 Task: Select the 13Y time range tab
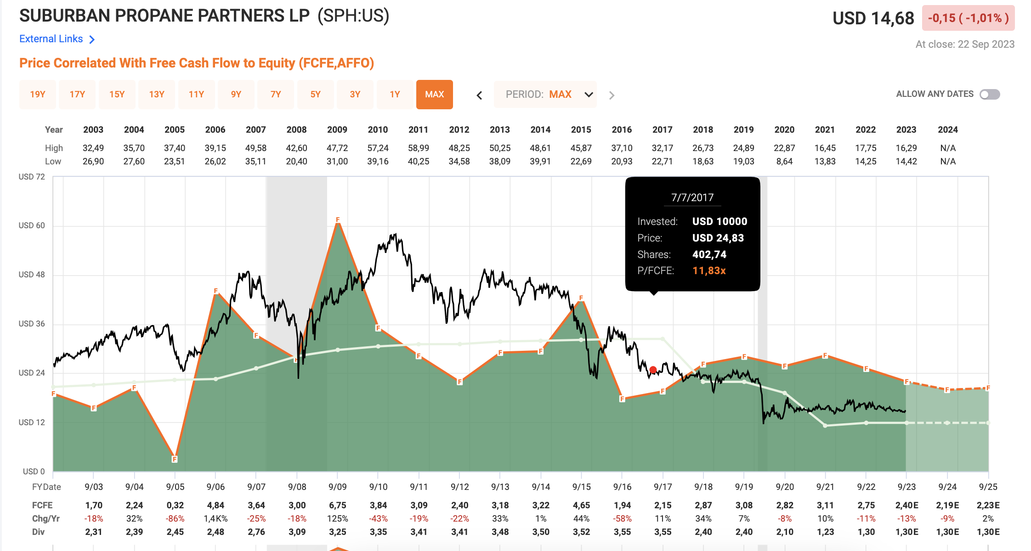click(x=157, y=94)
